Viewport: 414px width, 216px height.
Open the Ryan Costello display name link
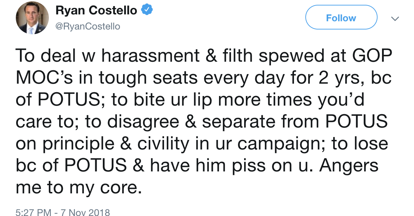(96, 11)
